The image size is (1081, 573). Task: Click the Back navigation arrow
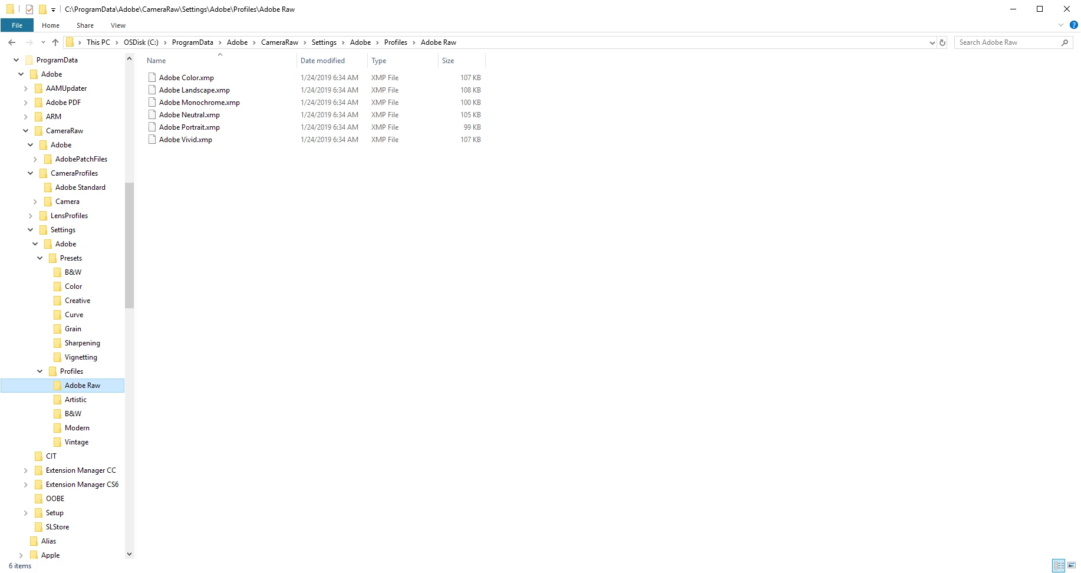click(x=12, y=42)
